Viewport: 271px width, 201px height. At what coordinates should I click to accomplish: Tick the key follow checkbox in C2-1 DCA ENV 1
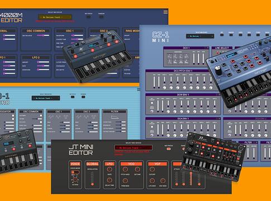tap(152, 127)
